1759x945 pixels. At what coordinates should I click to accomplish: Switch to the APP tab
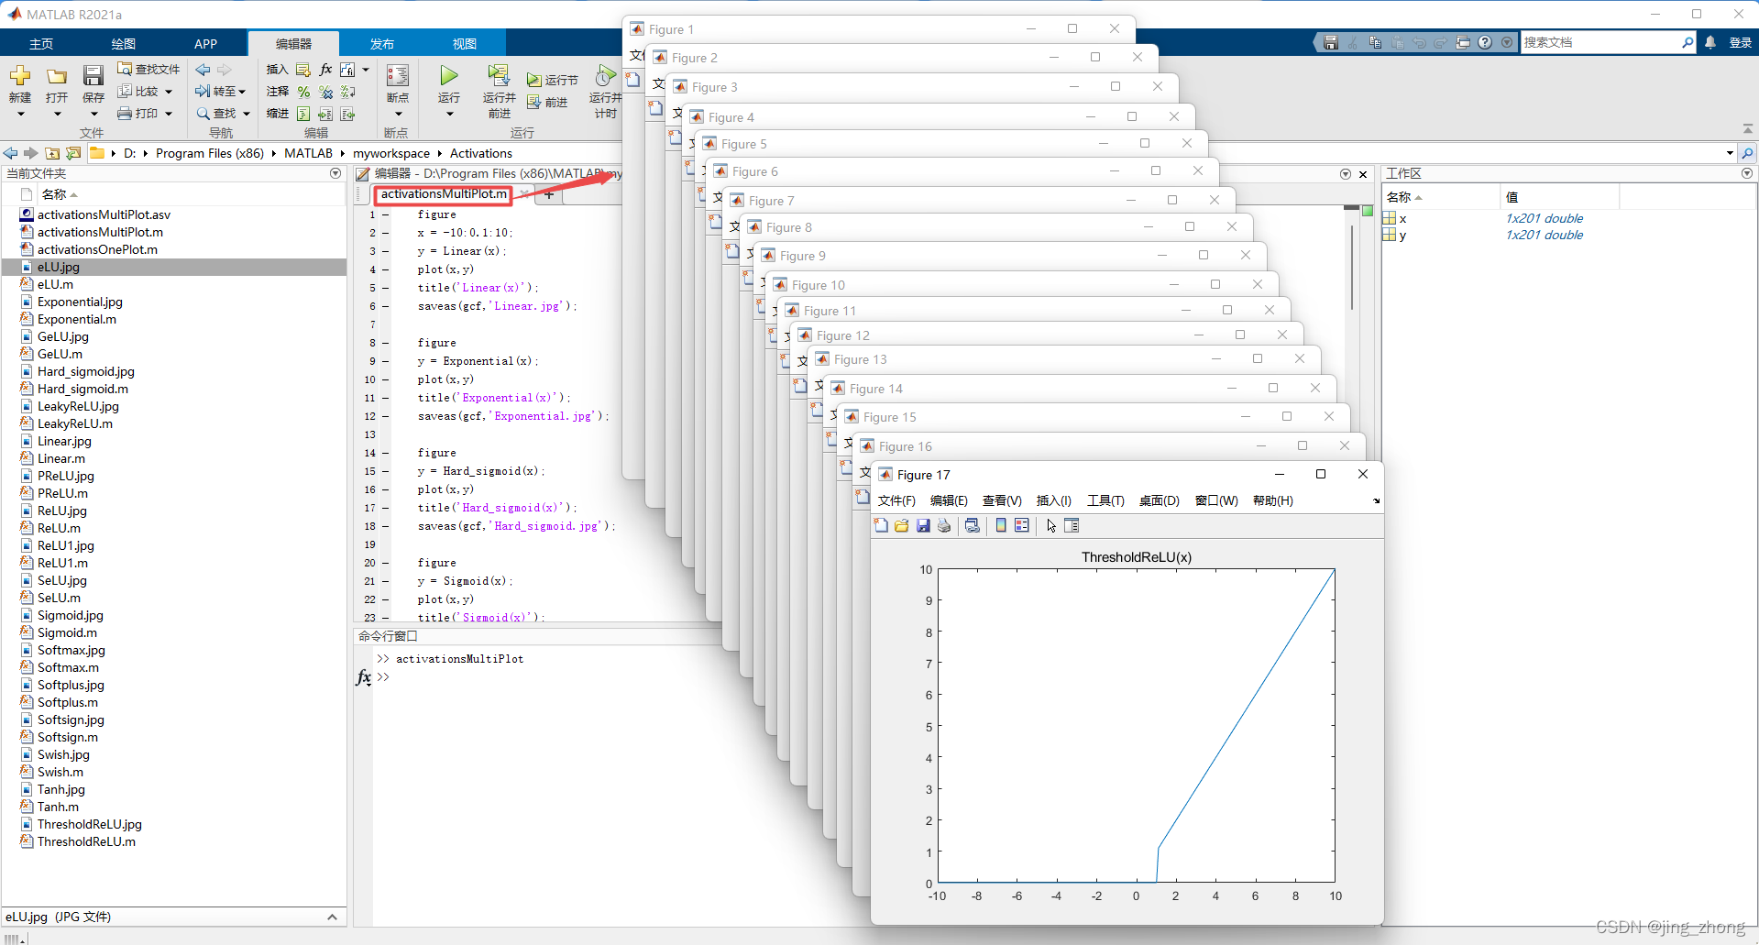tap(205, 43)
